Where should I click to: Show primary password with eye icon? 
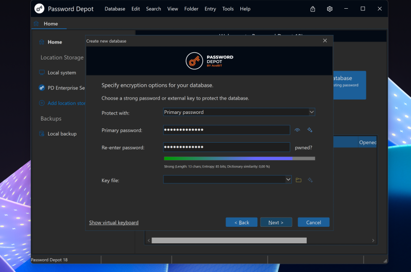click(x=297, y=130)
